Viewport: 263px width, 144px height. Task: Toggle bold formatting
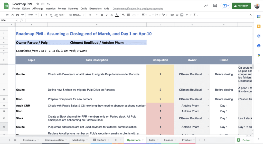[x=102, y=15]
